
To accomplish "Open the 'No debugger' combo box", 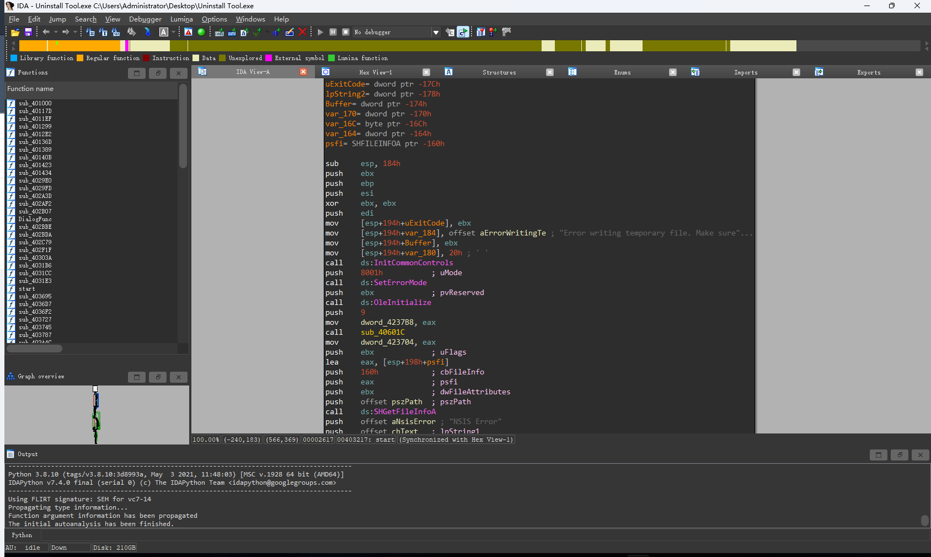I will click(x=397, y=32).
